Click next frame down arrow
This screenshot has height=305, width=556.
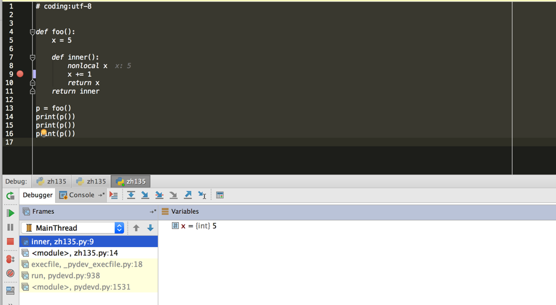tap(150, 228)
